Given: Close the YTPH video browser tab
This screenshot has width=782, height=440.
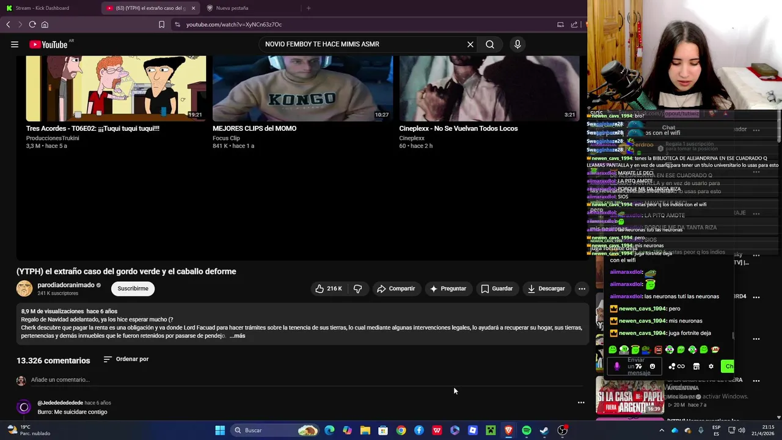Looking at the screenshot, I should [x=193, y=8].
